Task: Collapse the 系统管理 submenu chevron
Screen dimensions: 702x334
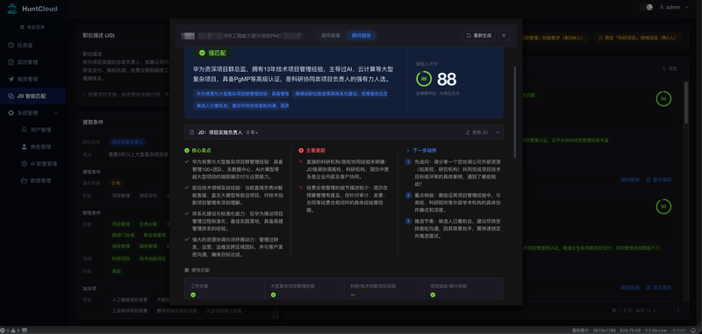Action: click(56, 113)
